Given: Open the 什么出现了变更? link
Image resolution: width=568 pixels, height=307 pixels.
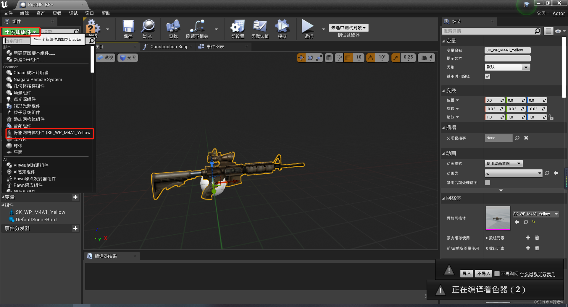Looking at the screenshot, I should pyautogui.click(x=537, y=274).
